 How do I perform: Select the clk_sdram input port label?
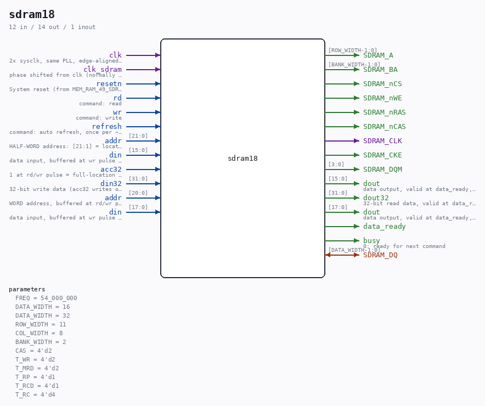pos(103,69)
